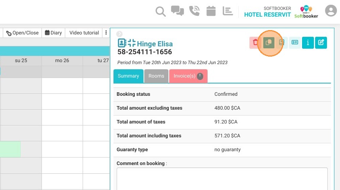Click Total amount including taxes label
The height and width of the screenshot is (190, 340).
[x=149, y=136]
